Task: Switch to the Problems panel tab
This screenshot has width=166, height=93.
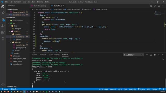Action: (43, 55)
